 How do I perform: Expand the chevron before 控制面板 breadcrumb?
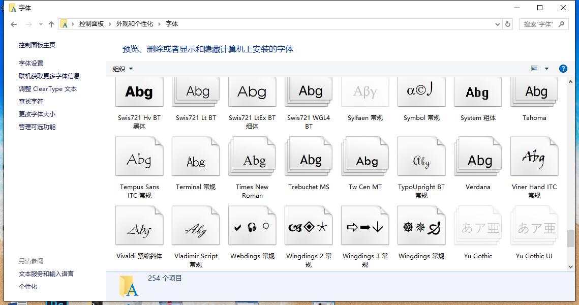click(x=73, y=24)
